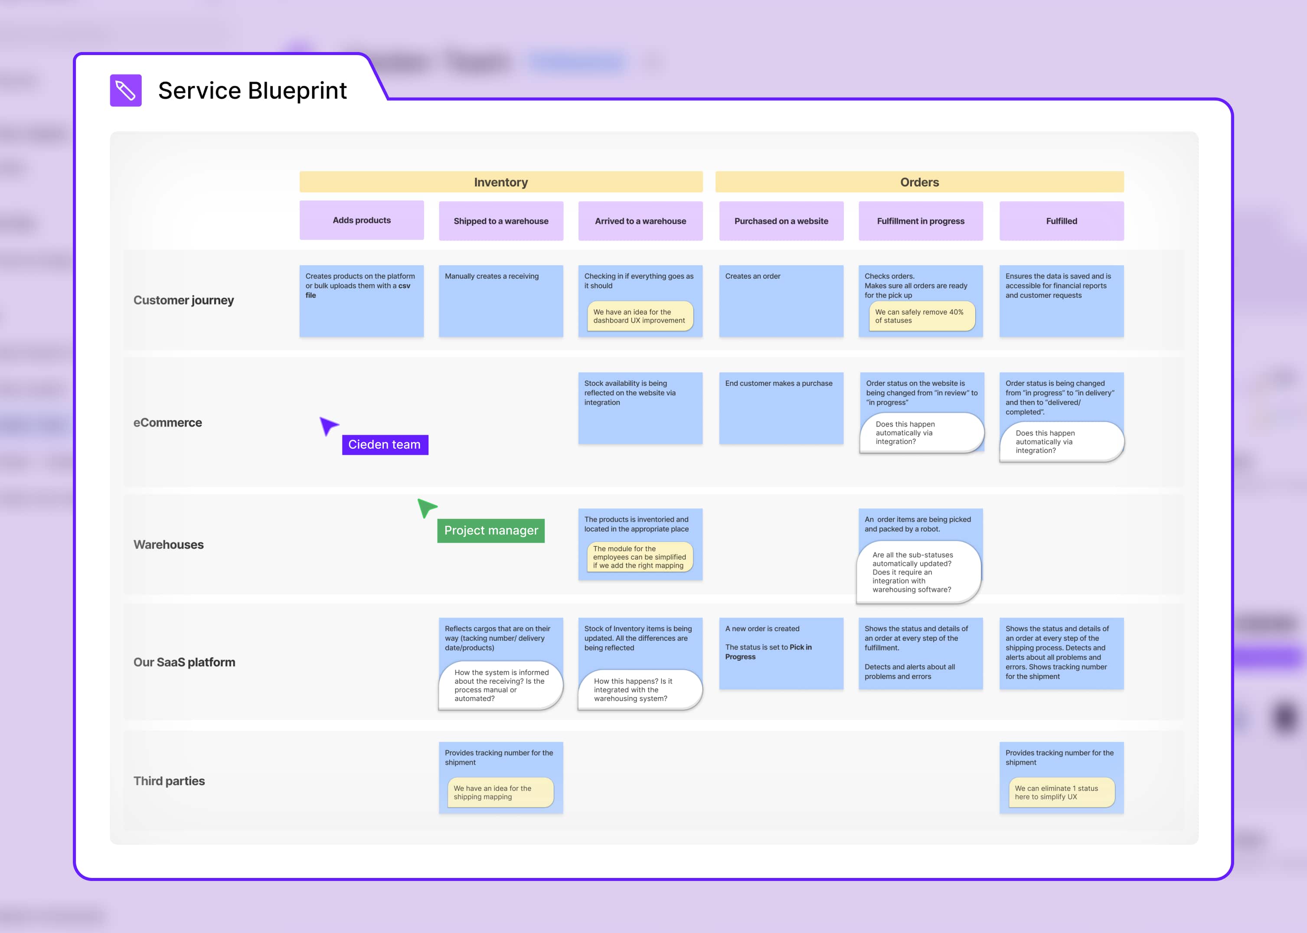The width and height of the screenshot is (1307, 933).
Task: Click the yellow Orders section header
Action: [x=920, y=182]
